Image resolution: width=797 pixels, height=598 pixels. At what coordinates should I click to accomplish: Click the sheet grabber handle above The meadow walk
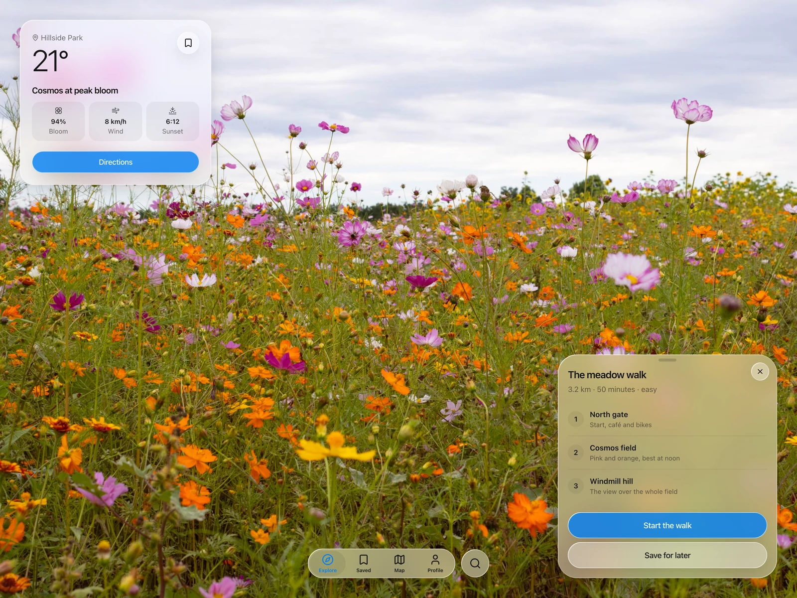[x=667, y=360]
